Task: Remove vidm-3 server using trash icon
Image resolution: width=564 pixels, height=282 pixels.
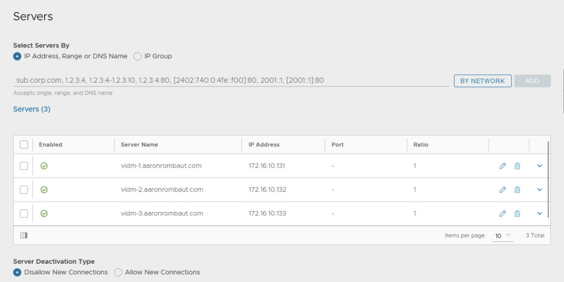Action: 517,214
